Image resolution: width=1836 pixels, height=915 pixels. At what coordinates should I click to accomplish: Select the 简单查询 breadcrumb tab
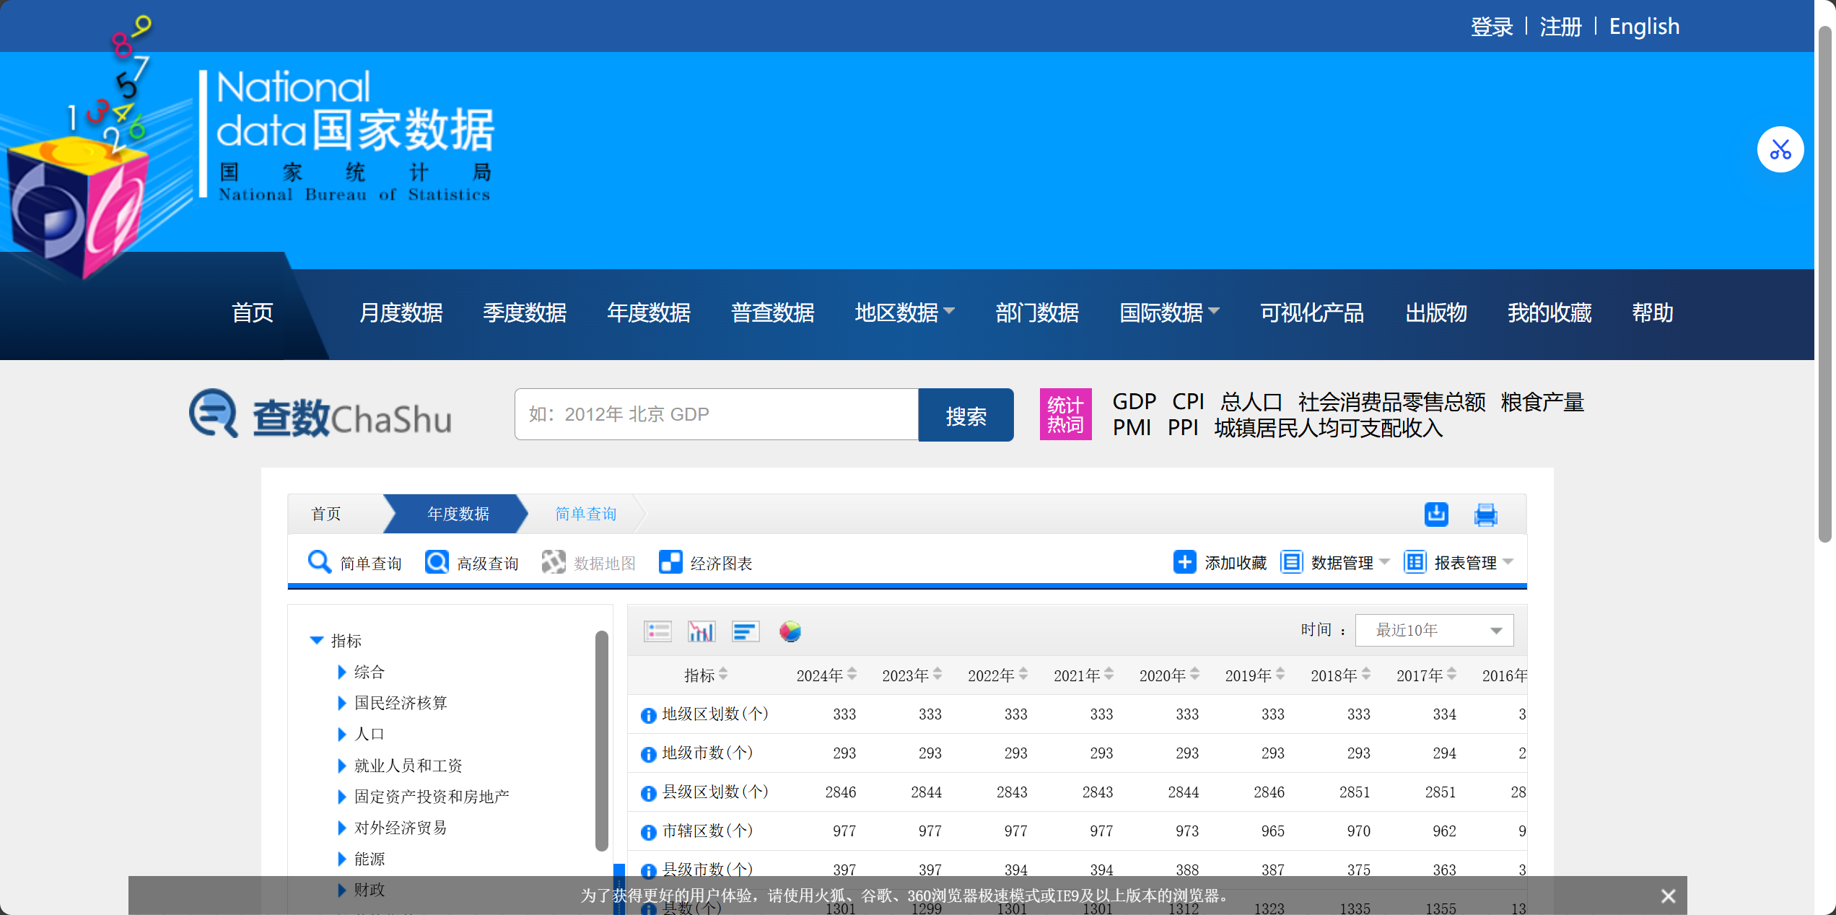(x=585, y=514)
